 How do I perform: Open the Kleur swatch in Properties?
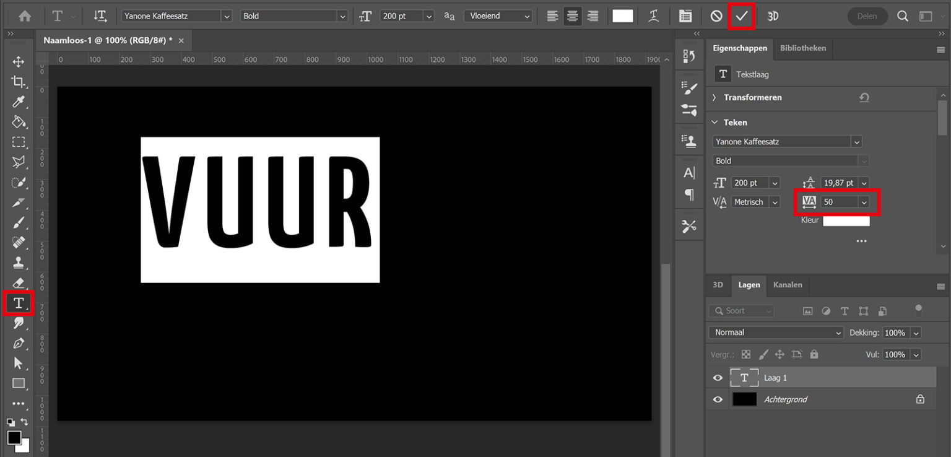pyautogui.click(x=846, y=220)
